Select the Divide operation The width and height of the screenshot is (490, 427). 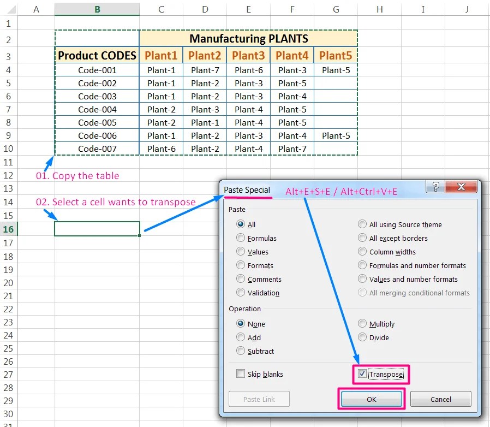coord(362,337)
